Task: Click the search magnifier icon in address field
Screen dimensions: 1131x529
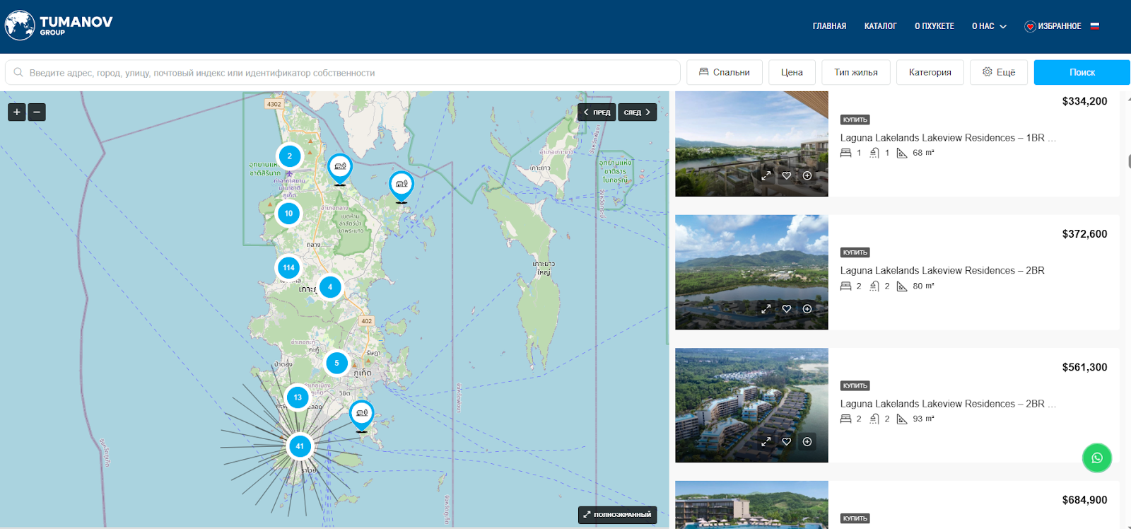Action: [x=18, y=72]
